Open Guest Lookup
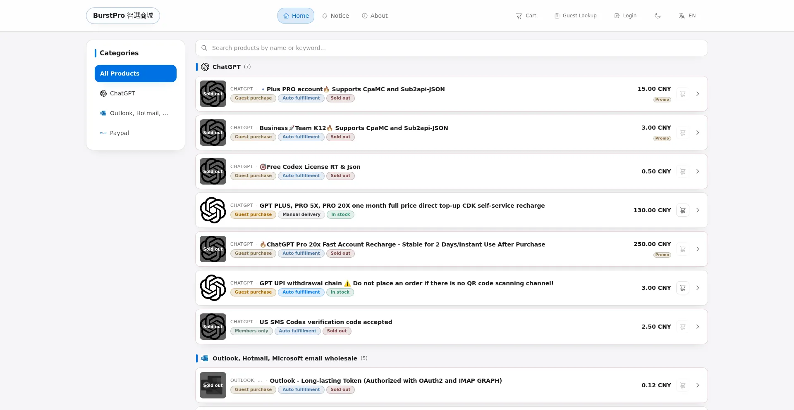This screenshot has height=410, width=794. click(x=575, y=16)
